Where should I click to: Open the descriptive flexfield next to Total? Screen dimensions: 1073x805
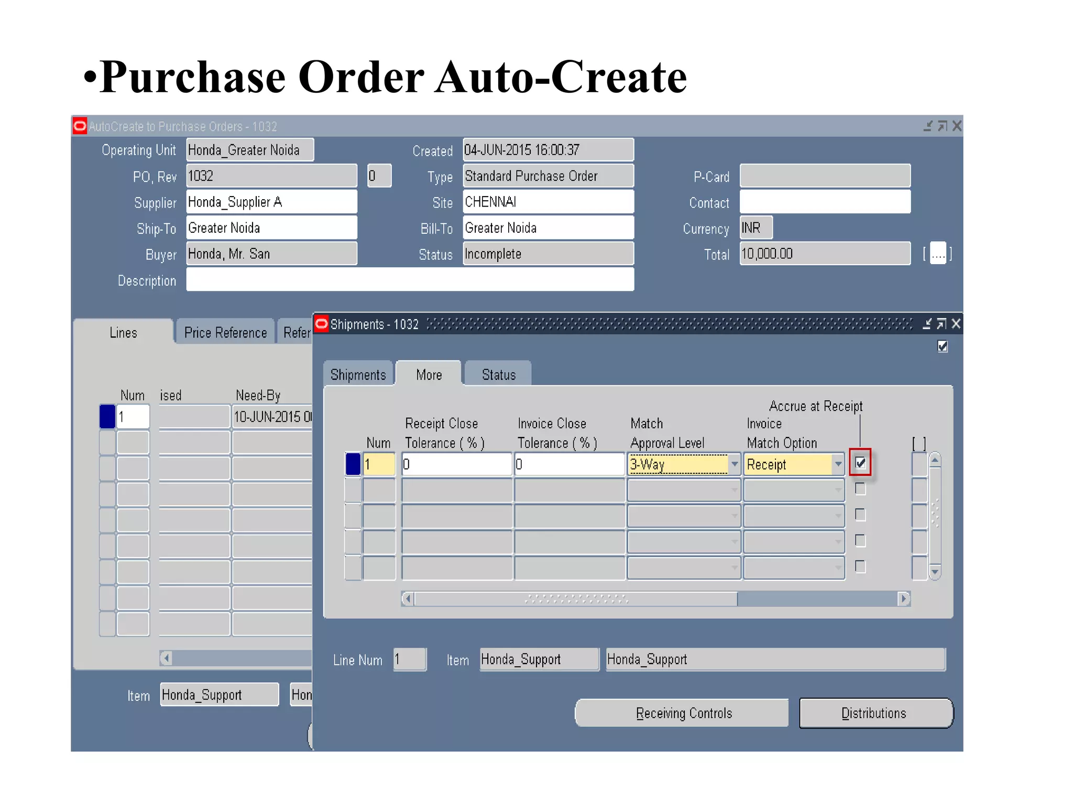click(938, 254)
